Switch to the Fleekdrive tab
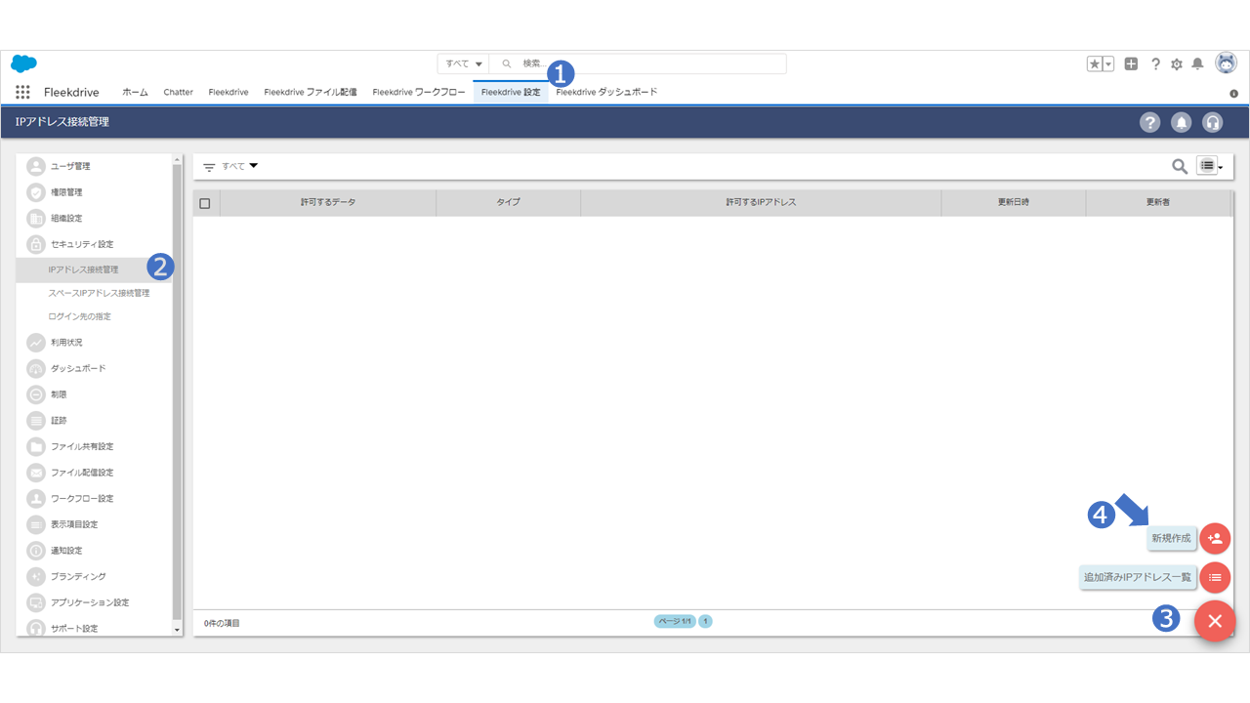1250x703 pixels. pyautogui.click(x=229, y=92)
